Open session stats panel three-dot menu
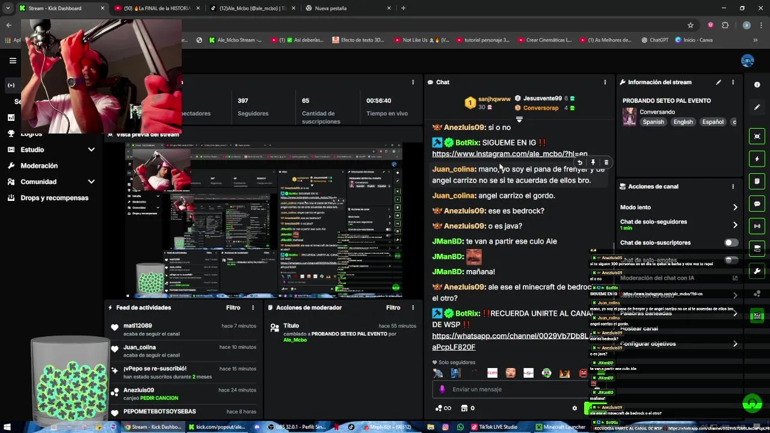This screenshot has height=433, width=770. pyautogui.click(x=413, y=82)
